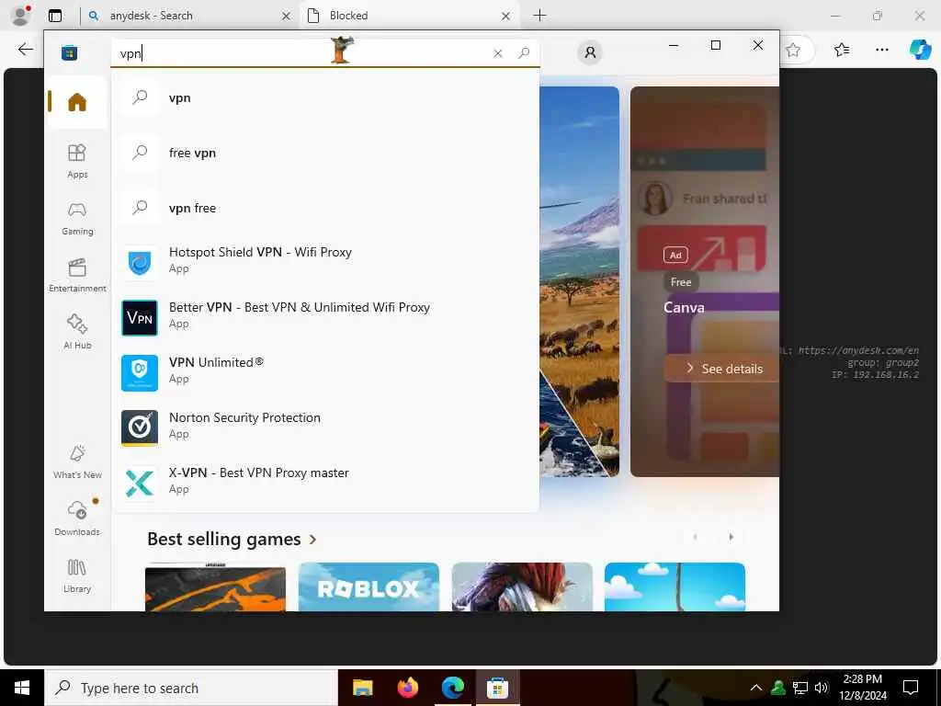Image resolution: width=941 pixels, height=706 pixels.
Task: Click See details on Canva ad
Action: pyautogui.click(x=722, y=369)
